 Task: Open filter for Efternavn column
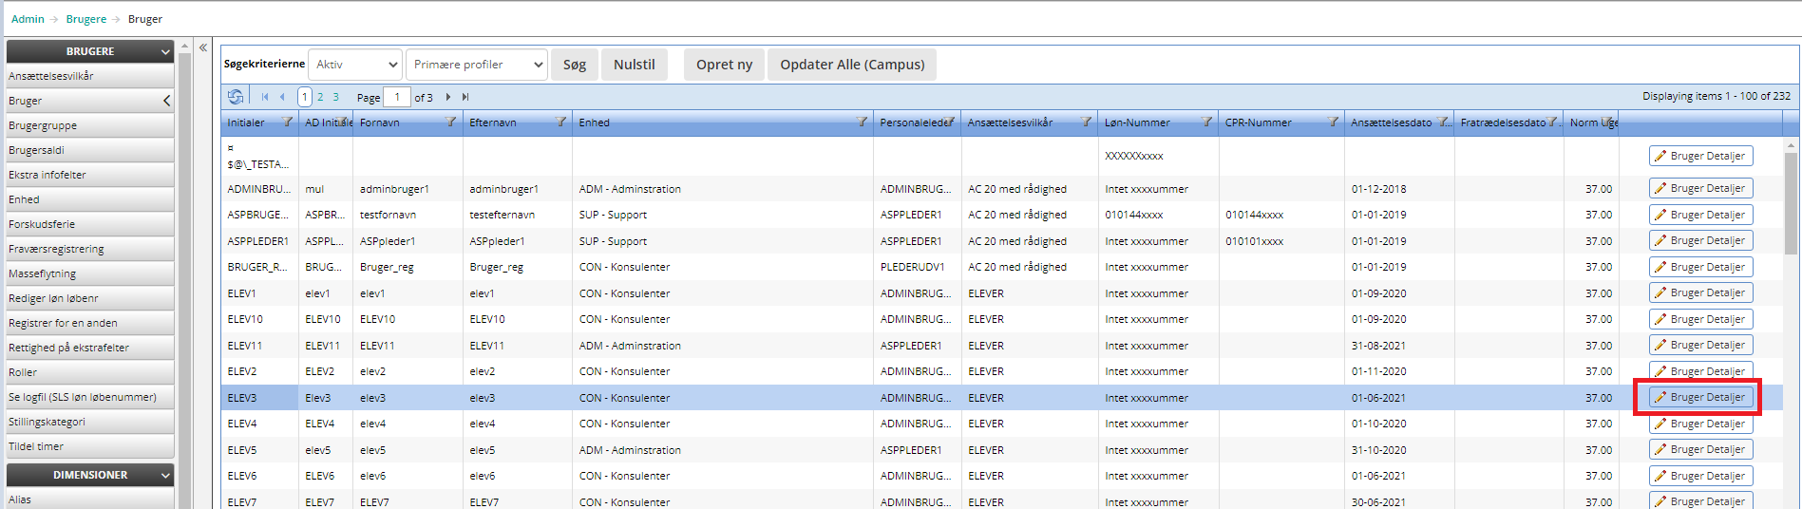(x=560, y=123)
